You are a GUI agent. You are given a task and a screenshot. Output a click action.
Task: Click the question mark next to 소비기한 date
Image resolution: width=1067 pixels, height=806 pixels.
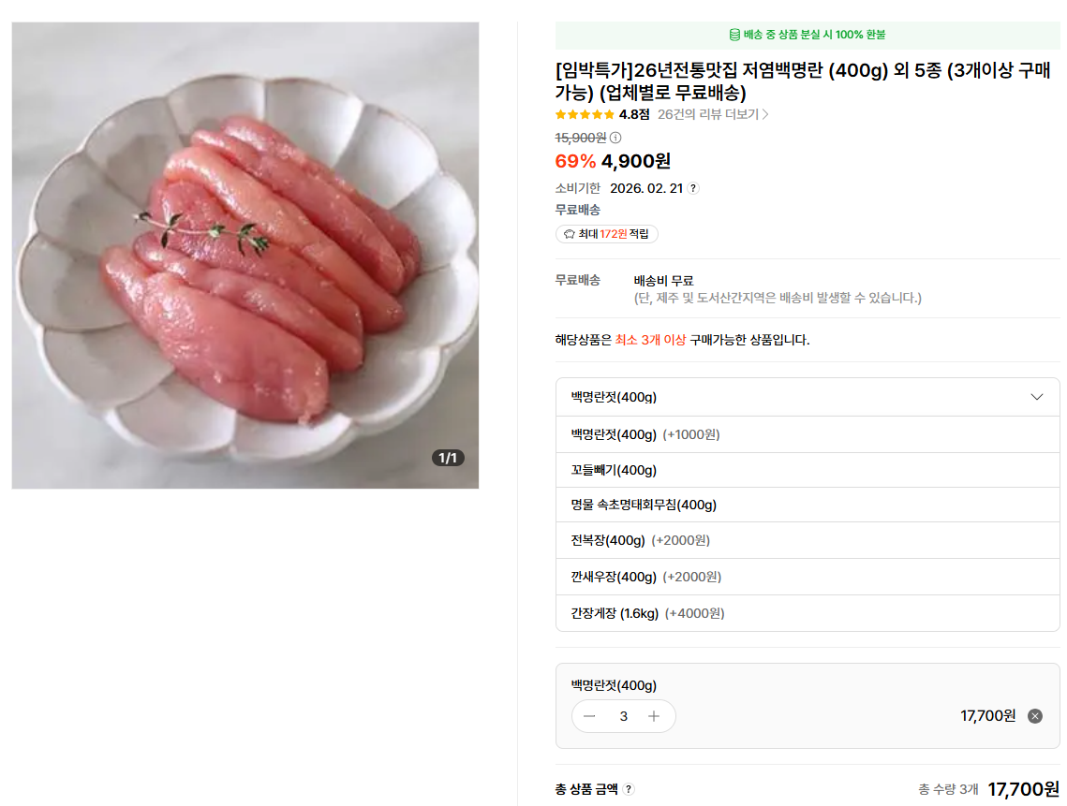(693, 188)
